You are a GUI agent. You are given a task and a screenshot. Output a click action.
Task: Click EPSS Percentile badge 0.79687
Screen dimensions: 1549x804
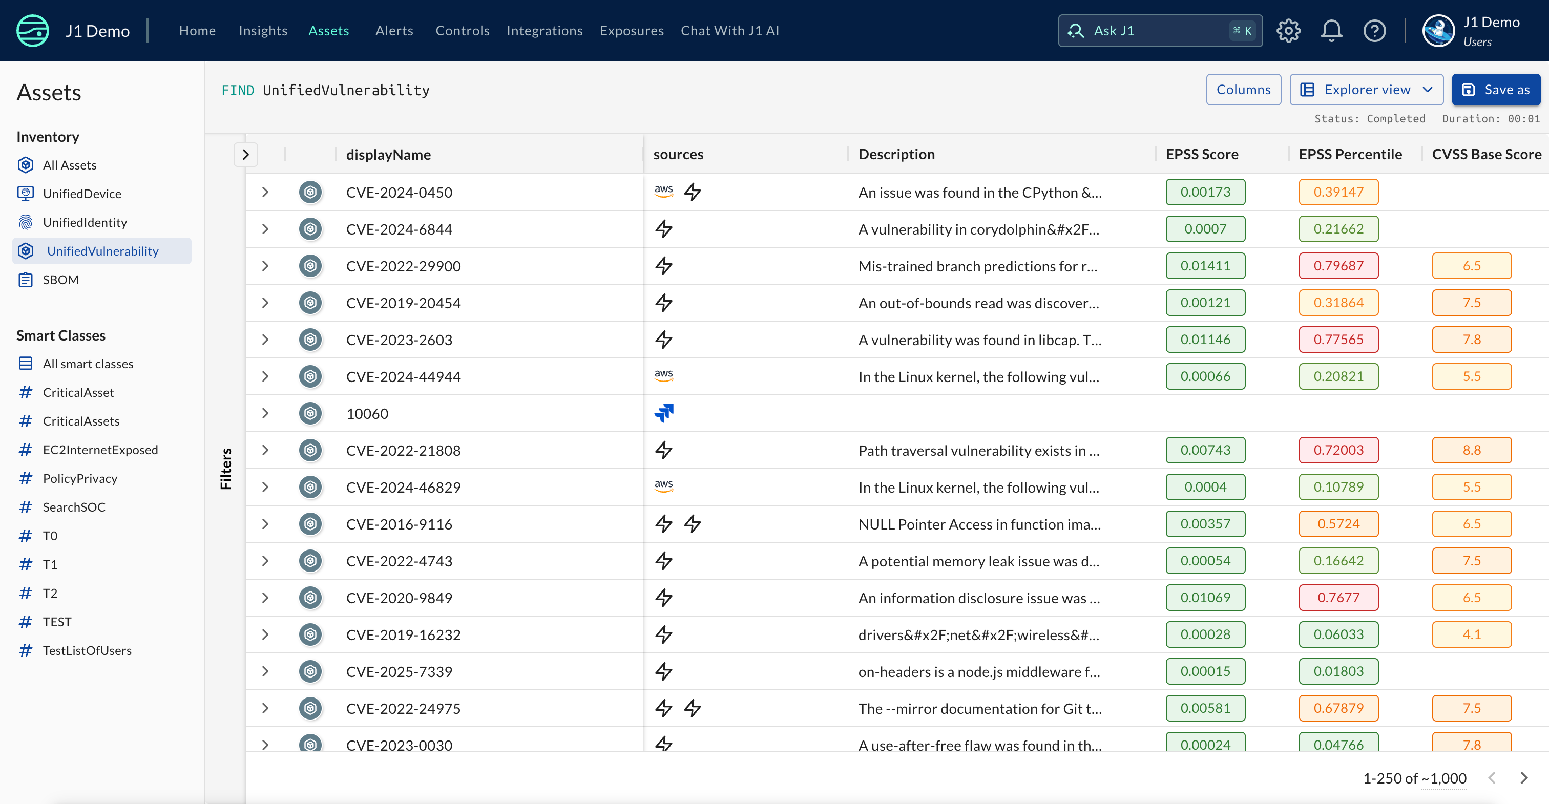pyautogui.click(x=1338, y=266)
